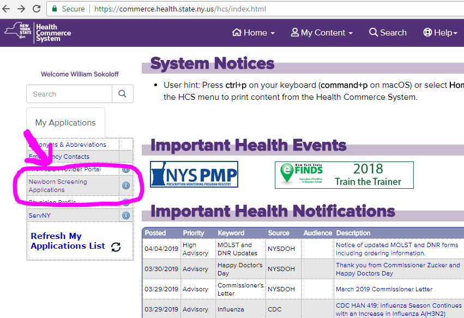Click info icon next to ServNY
This screenshot has height=318, width=464.
[125, 215]
